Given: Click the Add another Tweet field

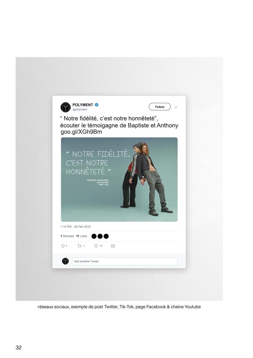Looking at the screenshot, I should pos(125,261).
